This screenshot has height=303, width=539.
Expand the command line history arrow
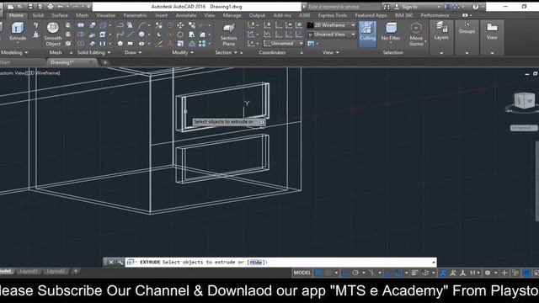click(x=433, y=262)
